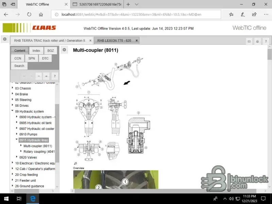Click the browser back arrow
This screenshot has width=272, height=204.
pyautogui.click(x=6, y=15)
